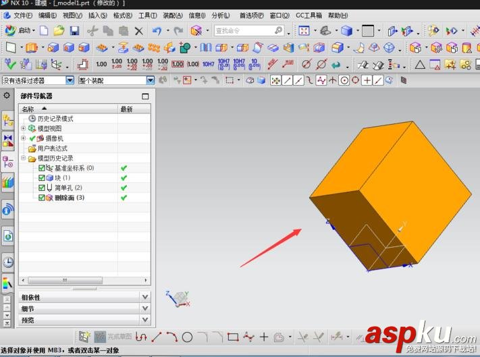Sort by the 名称 column header

coord(68,109)
